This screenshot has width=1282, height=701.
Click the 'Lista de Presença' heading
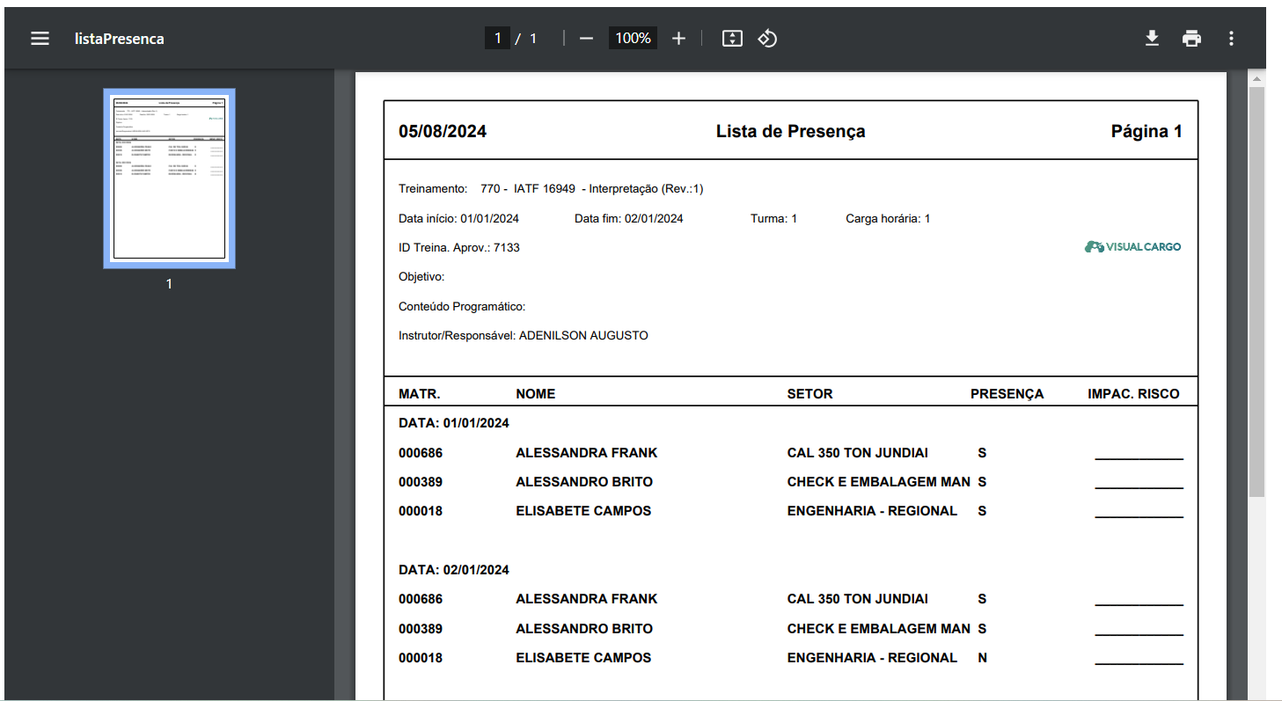click(790, 131)
